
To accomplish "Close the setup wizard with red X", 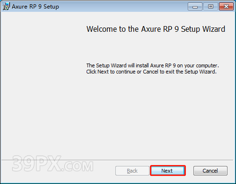I will [226, 7].
